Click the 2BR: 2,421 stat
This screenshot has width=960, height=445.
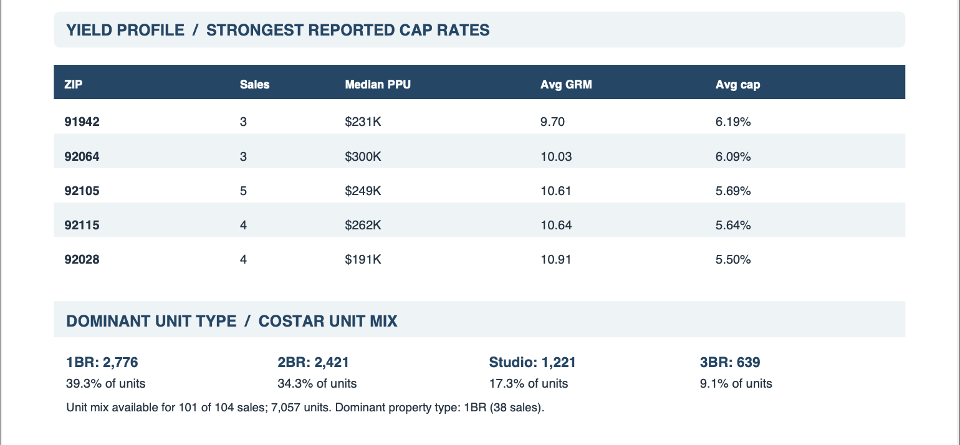[x=313, y=362]
